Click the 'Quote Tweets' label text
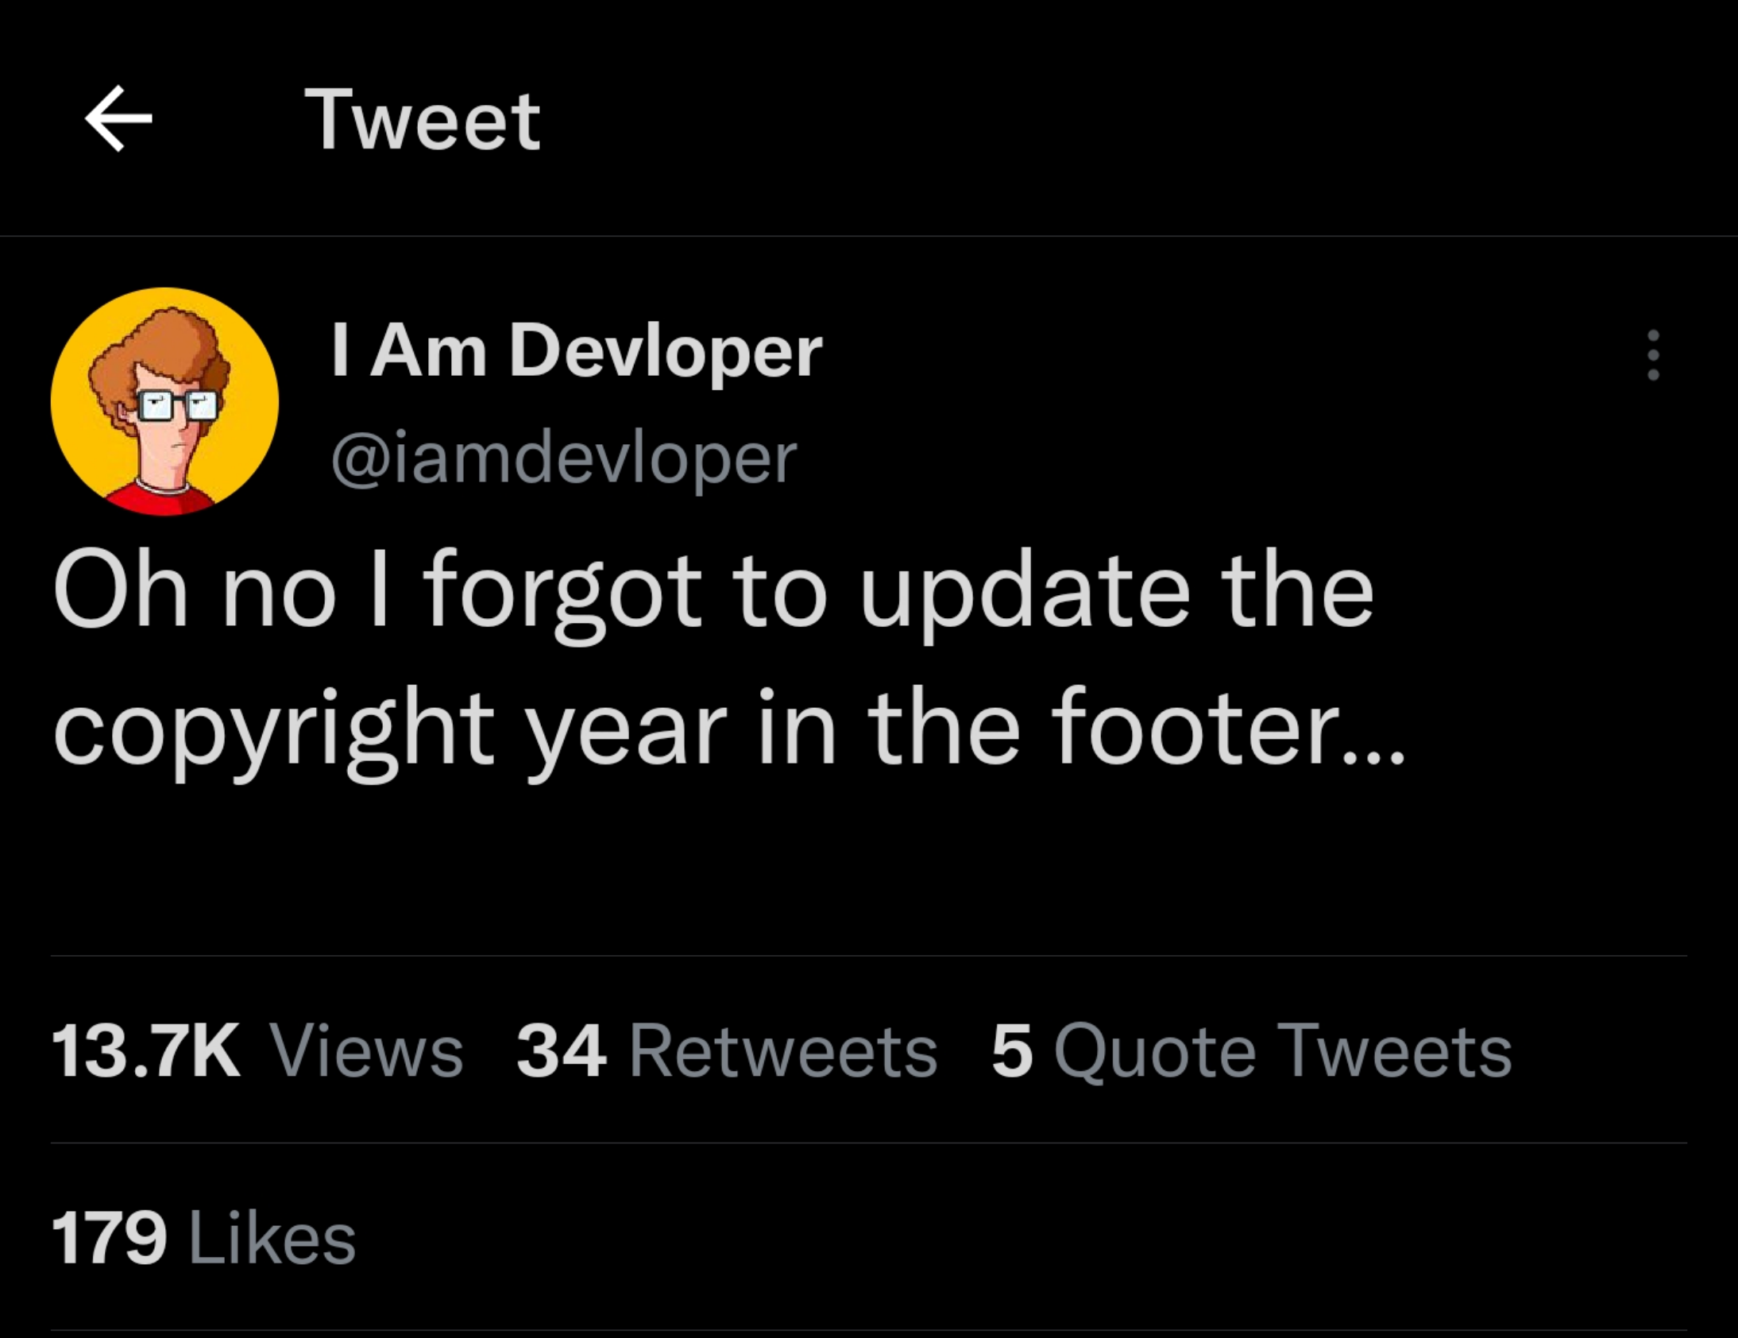Screen dimensions: 1738x1338 click(1283, 1051)
